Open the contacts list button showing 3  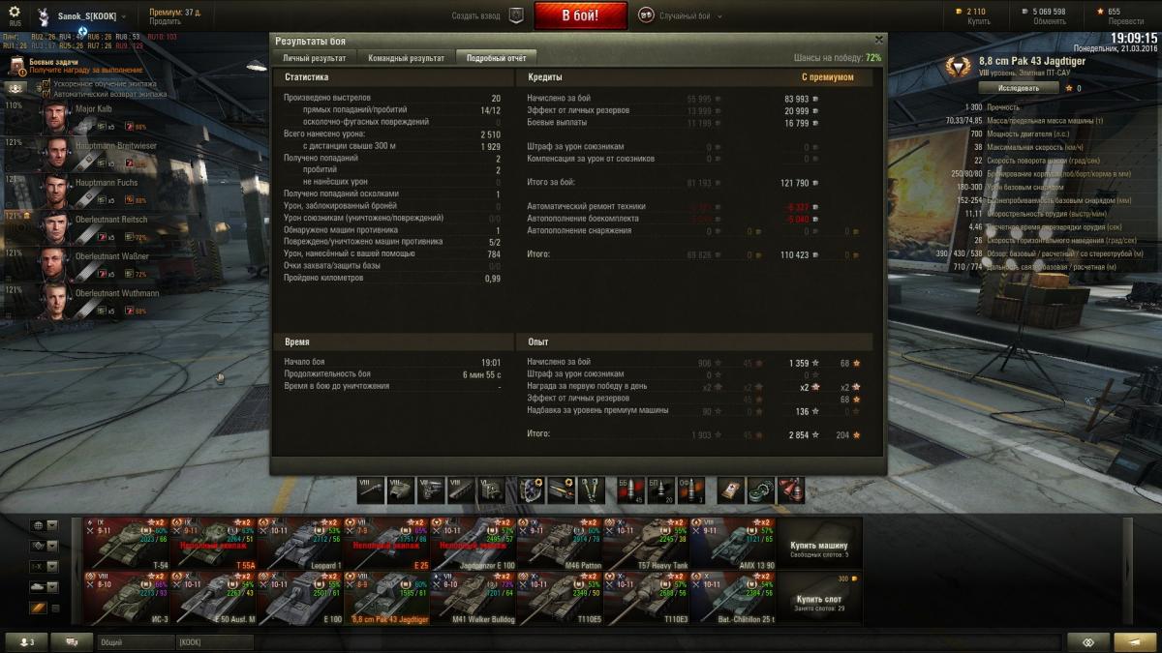coord(26,642)
